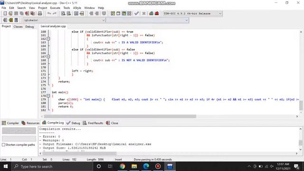Click the Rebuild All toolbar icon

(x=129, y=13)
